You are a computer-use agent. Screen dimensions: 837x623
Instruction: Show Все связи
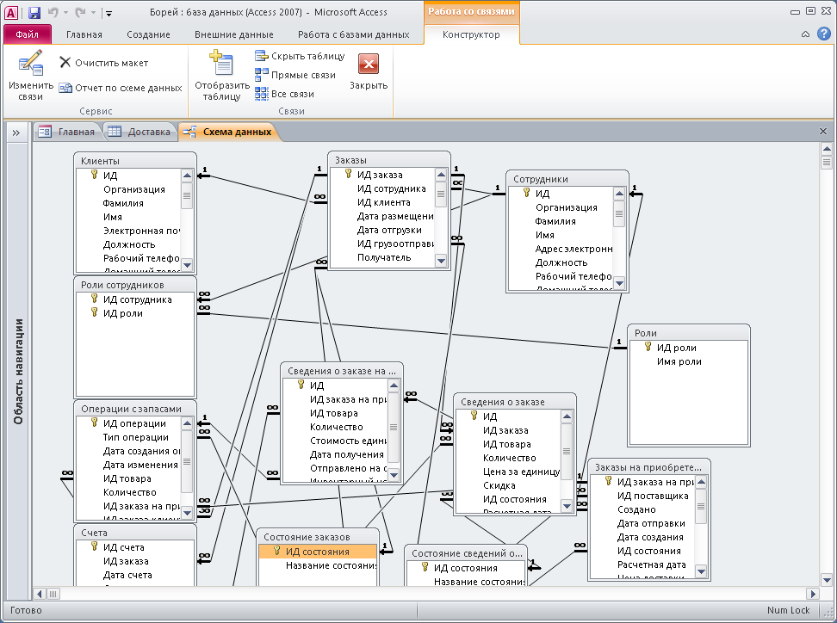tap(284, 94)
